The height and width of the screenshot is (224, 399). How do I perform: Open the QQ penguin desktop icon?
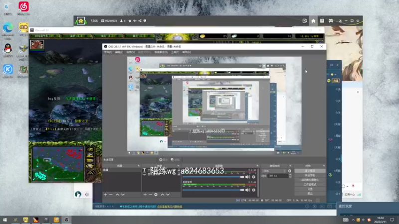pyautogui.click(x=8, y=50)
